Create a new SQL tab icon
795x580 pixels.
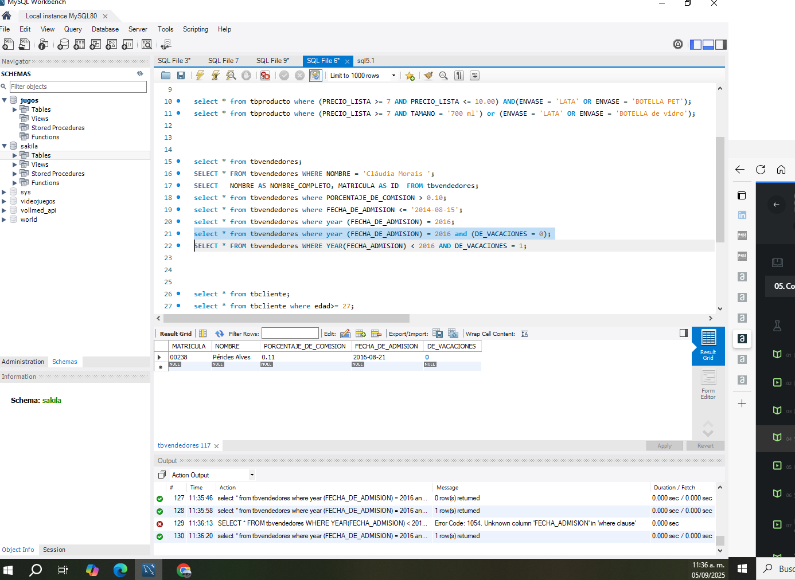(8, 44)
